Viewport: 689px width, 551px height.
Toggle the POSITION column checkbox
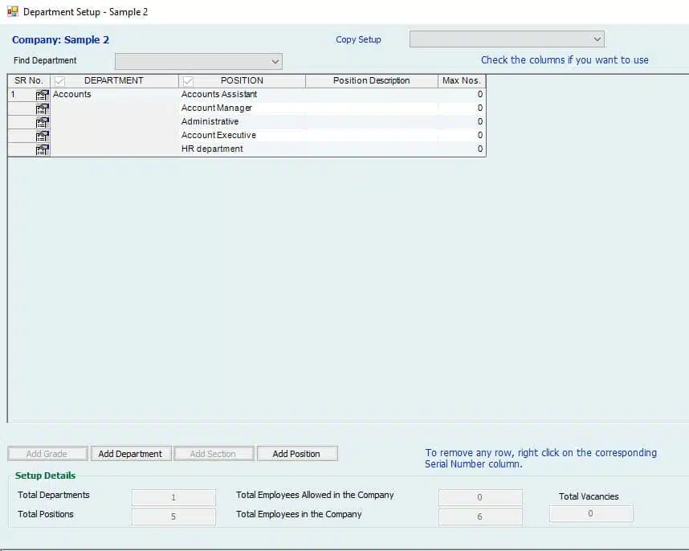188,81
